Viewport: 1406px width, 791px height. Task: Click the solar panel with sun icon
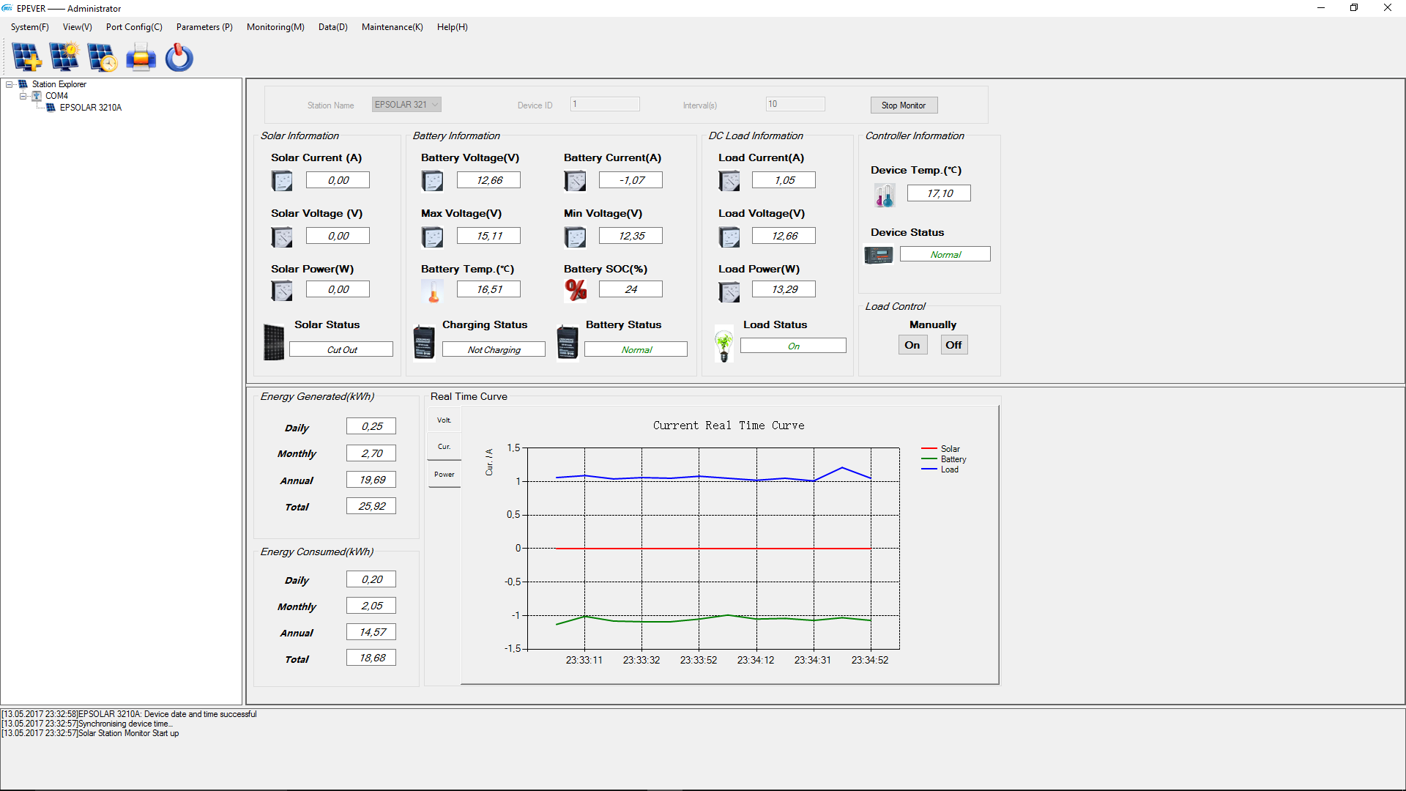(x=64, y=57)
